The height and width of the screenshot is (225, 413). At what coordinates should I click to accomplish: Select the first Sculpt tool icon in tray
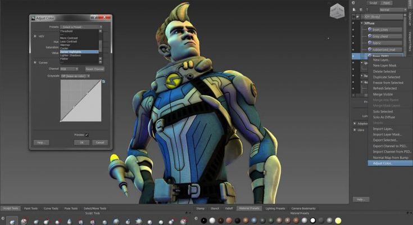(x=12, y=221)
